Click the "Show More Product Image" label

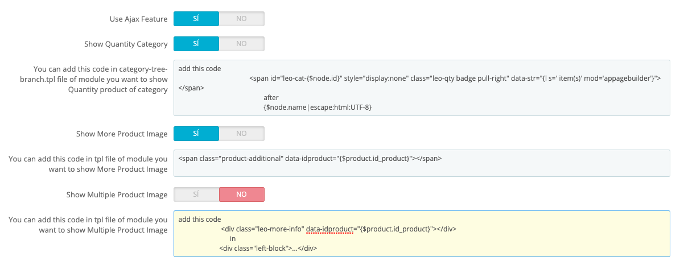point(122,134)
